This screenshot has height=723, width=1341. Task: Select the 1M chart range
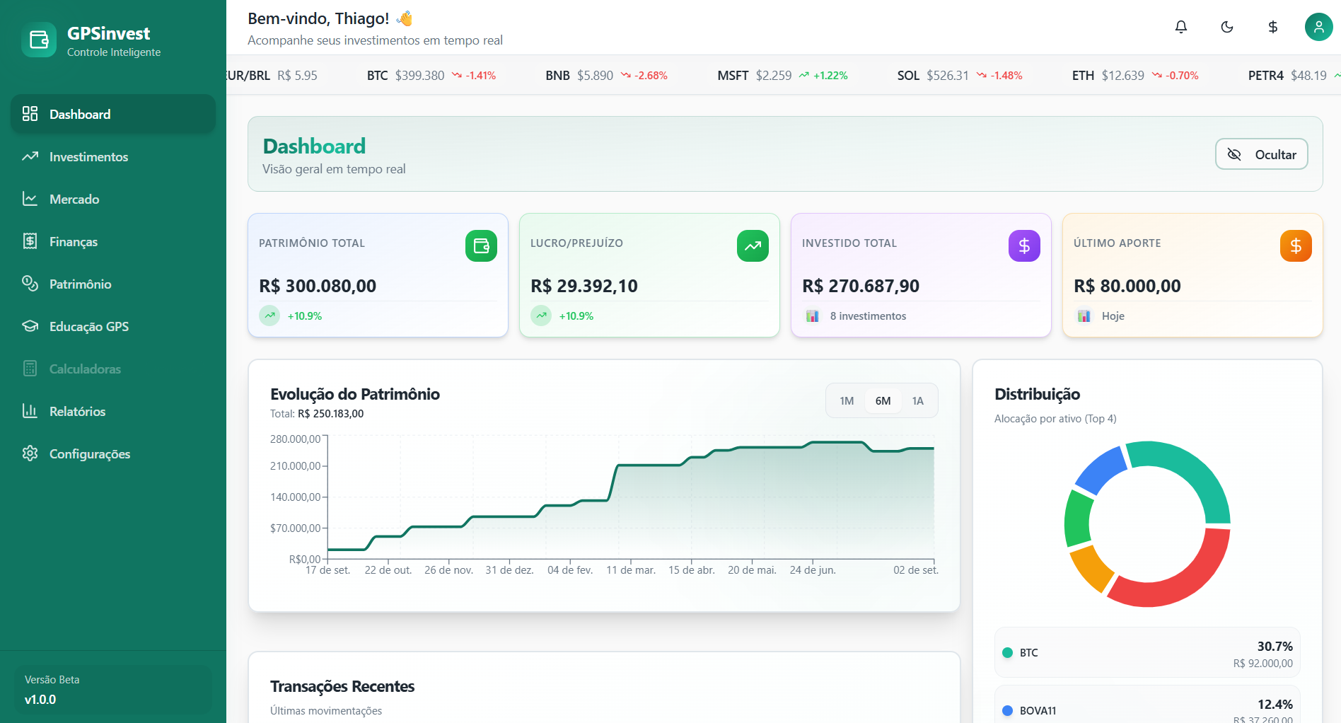847,401
